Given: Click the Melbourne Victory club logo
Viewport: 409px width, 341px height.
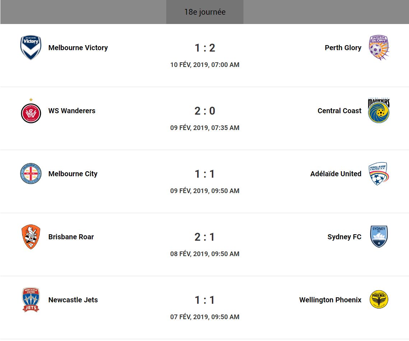Looking at the screenshot, I should pyautogui.click(x=31, y=48).
